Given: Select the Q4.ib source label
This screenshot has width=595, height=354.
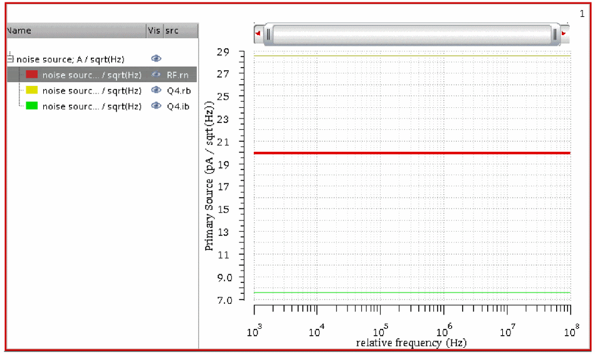Looking at the screenshot, I should 179,106.
